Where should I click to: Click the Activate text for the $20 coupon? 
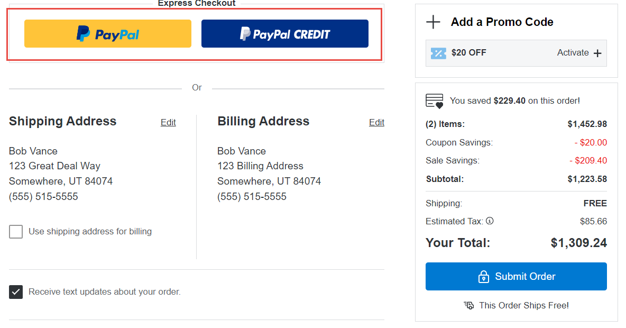(573, 53)
